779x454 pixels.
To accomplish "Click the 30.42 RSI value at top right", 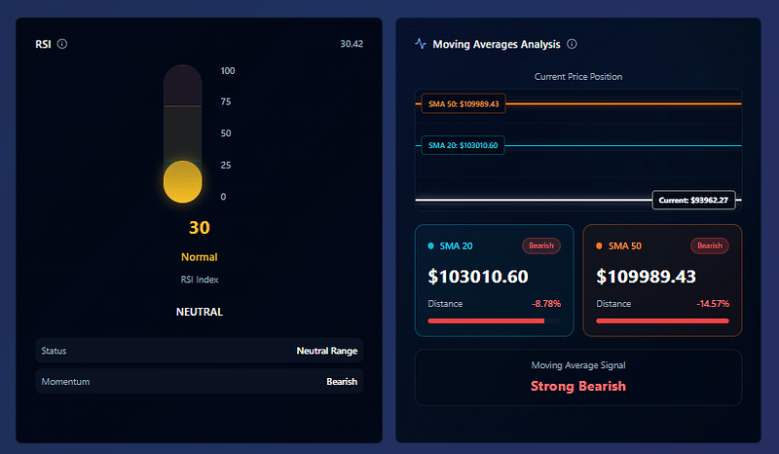I will coord(352,44).
